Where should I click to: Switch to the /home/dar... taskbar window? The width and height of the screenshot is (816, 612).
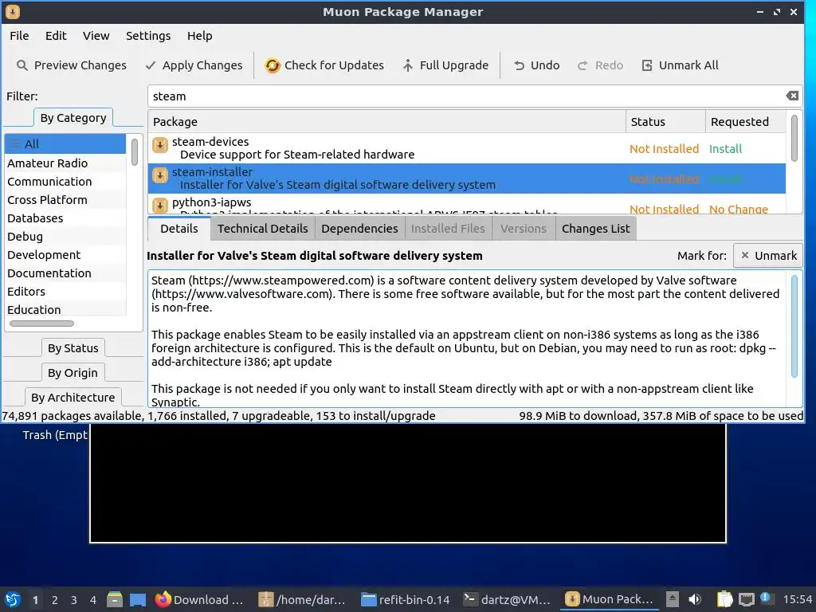point(302,599)
